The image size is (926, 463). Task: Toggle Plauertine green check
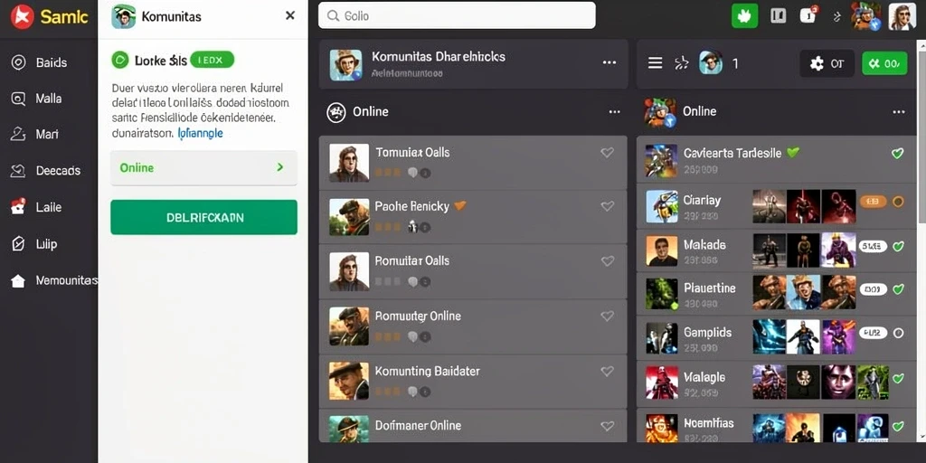click(898, 289)
